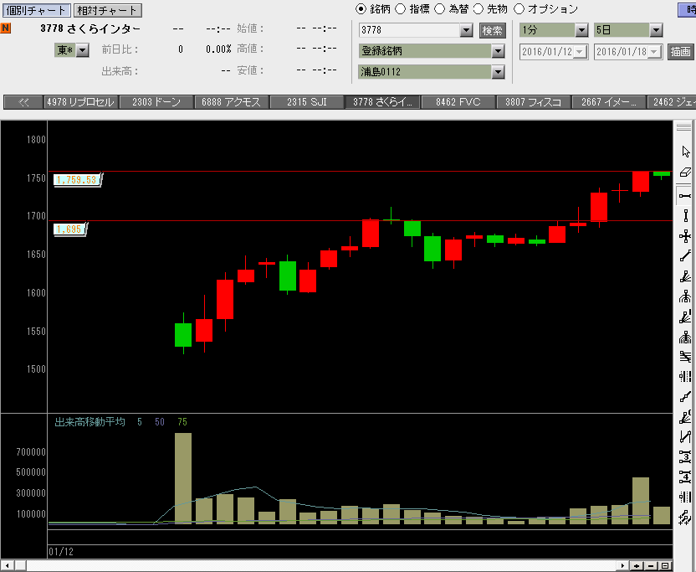Click the 描画 draw button
The height and width of the screenshot is (572, 696).
click(680, 52)
